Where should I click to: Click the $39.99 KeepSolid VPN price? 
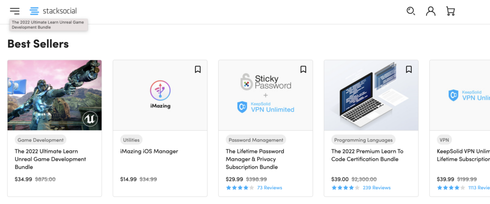(446, 180)
